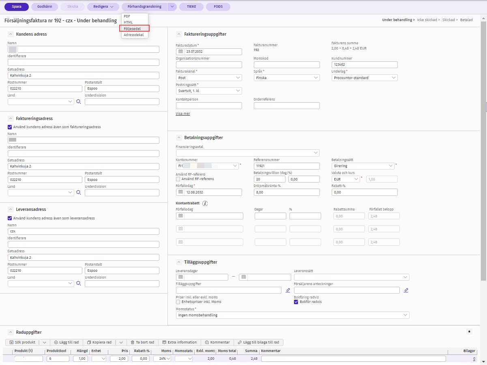The height and width of the screenshot is (365, 487).
Task: Click into the Referensnummer field
Action: click(287, 166)
